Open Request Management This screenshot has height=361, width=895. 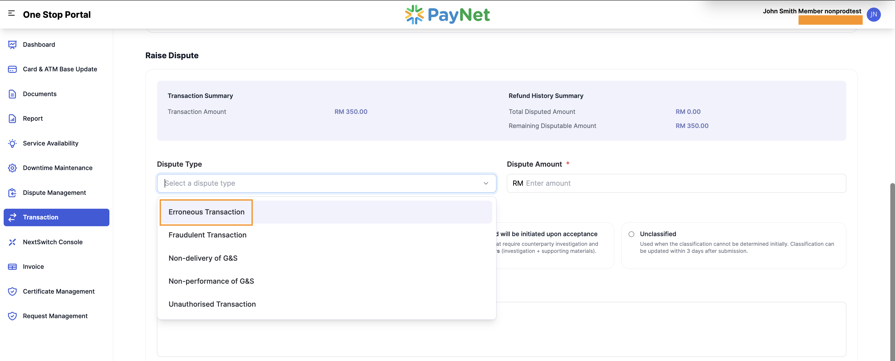tap(56, 316)
